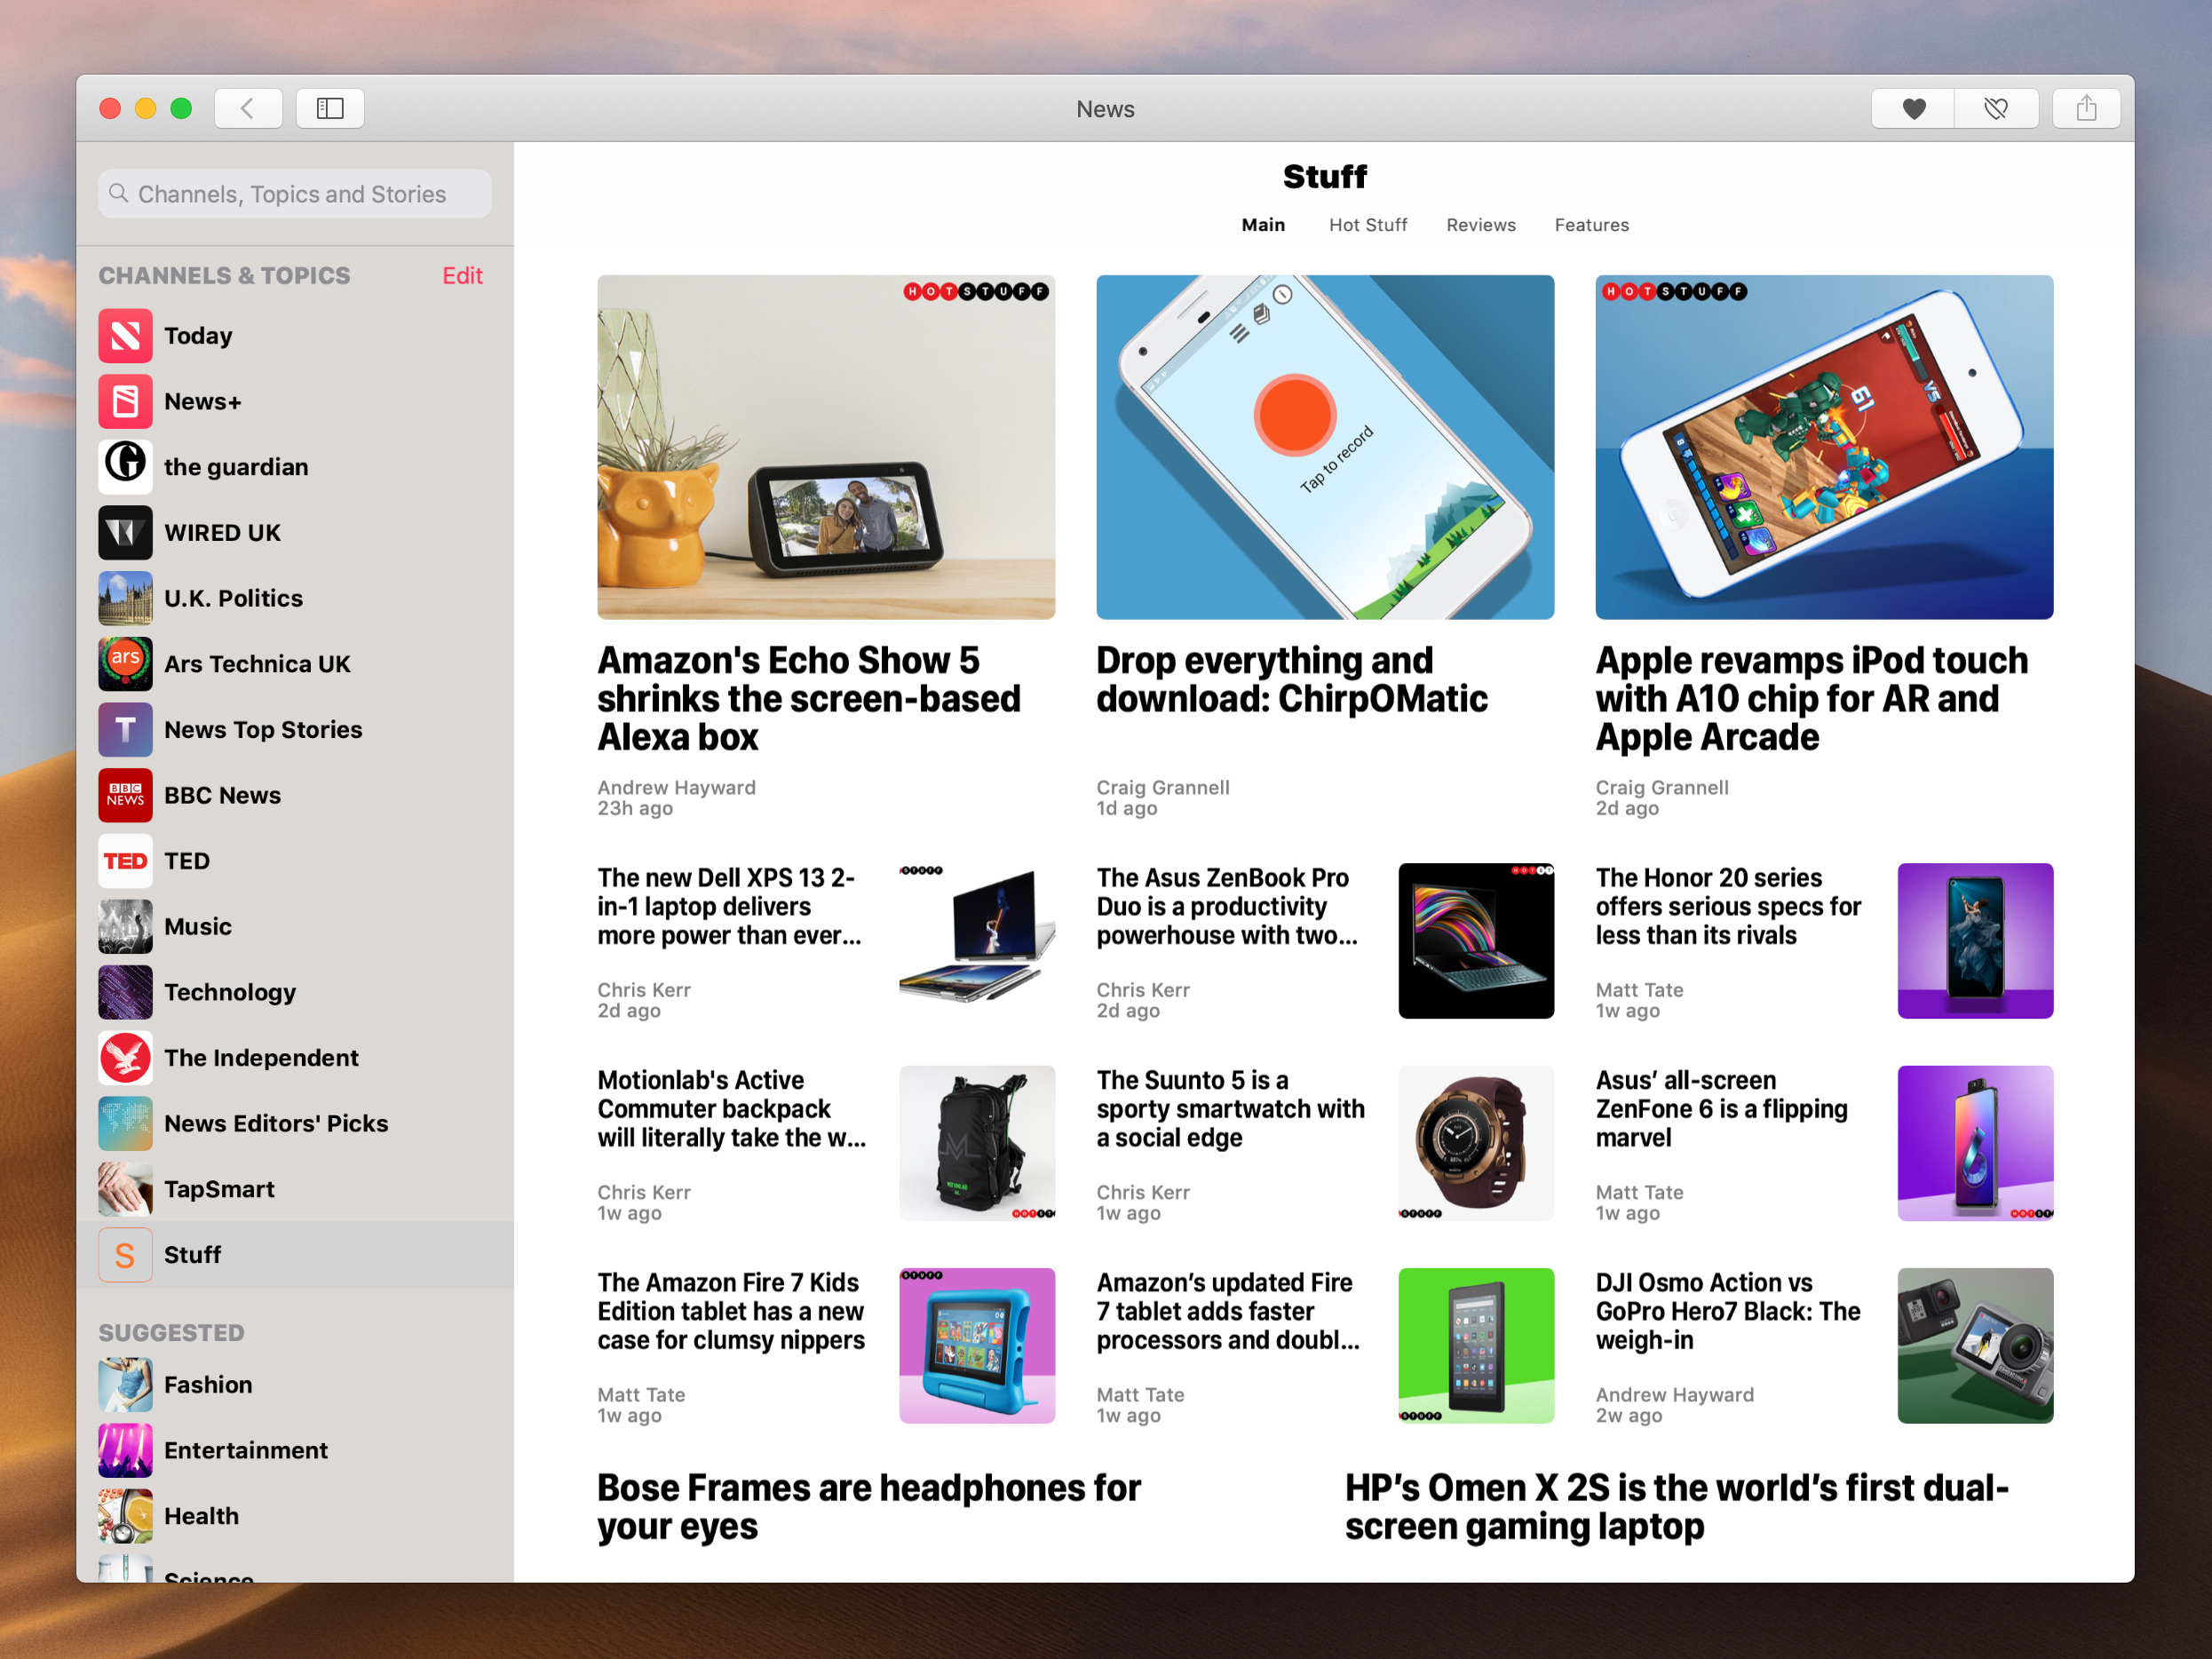This screenshot has width=2212, height=1659.
Task: Open Apple revamps iPod touch headline
Action: coord(1811,698)
